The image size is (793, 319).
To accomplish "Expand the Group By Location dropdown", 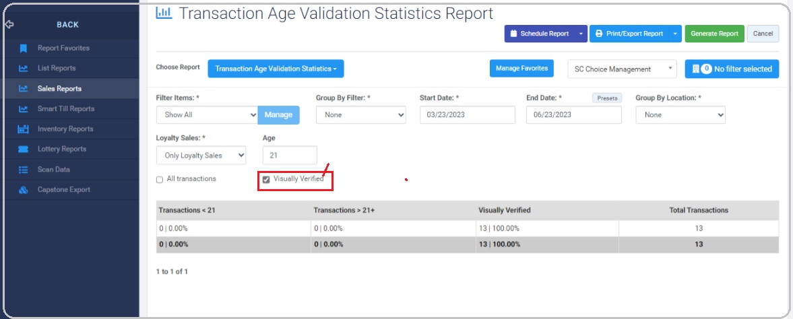I will 680,115.
